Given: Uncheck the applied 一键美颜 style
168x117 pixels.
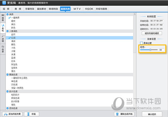Looking at the screenshot, I should (x=9, y=18).
